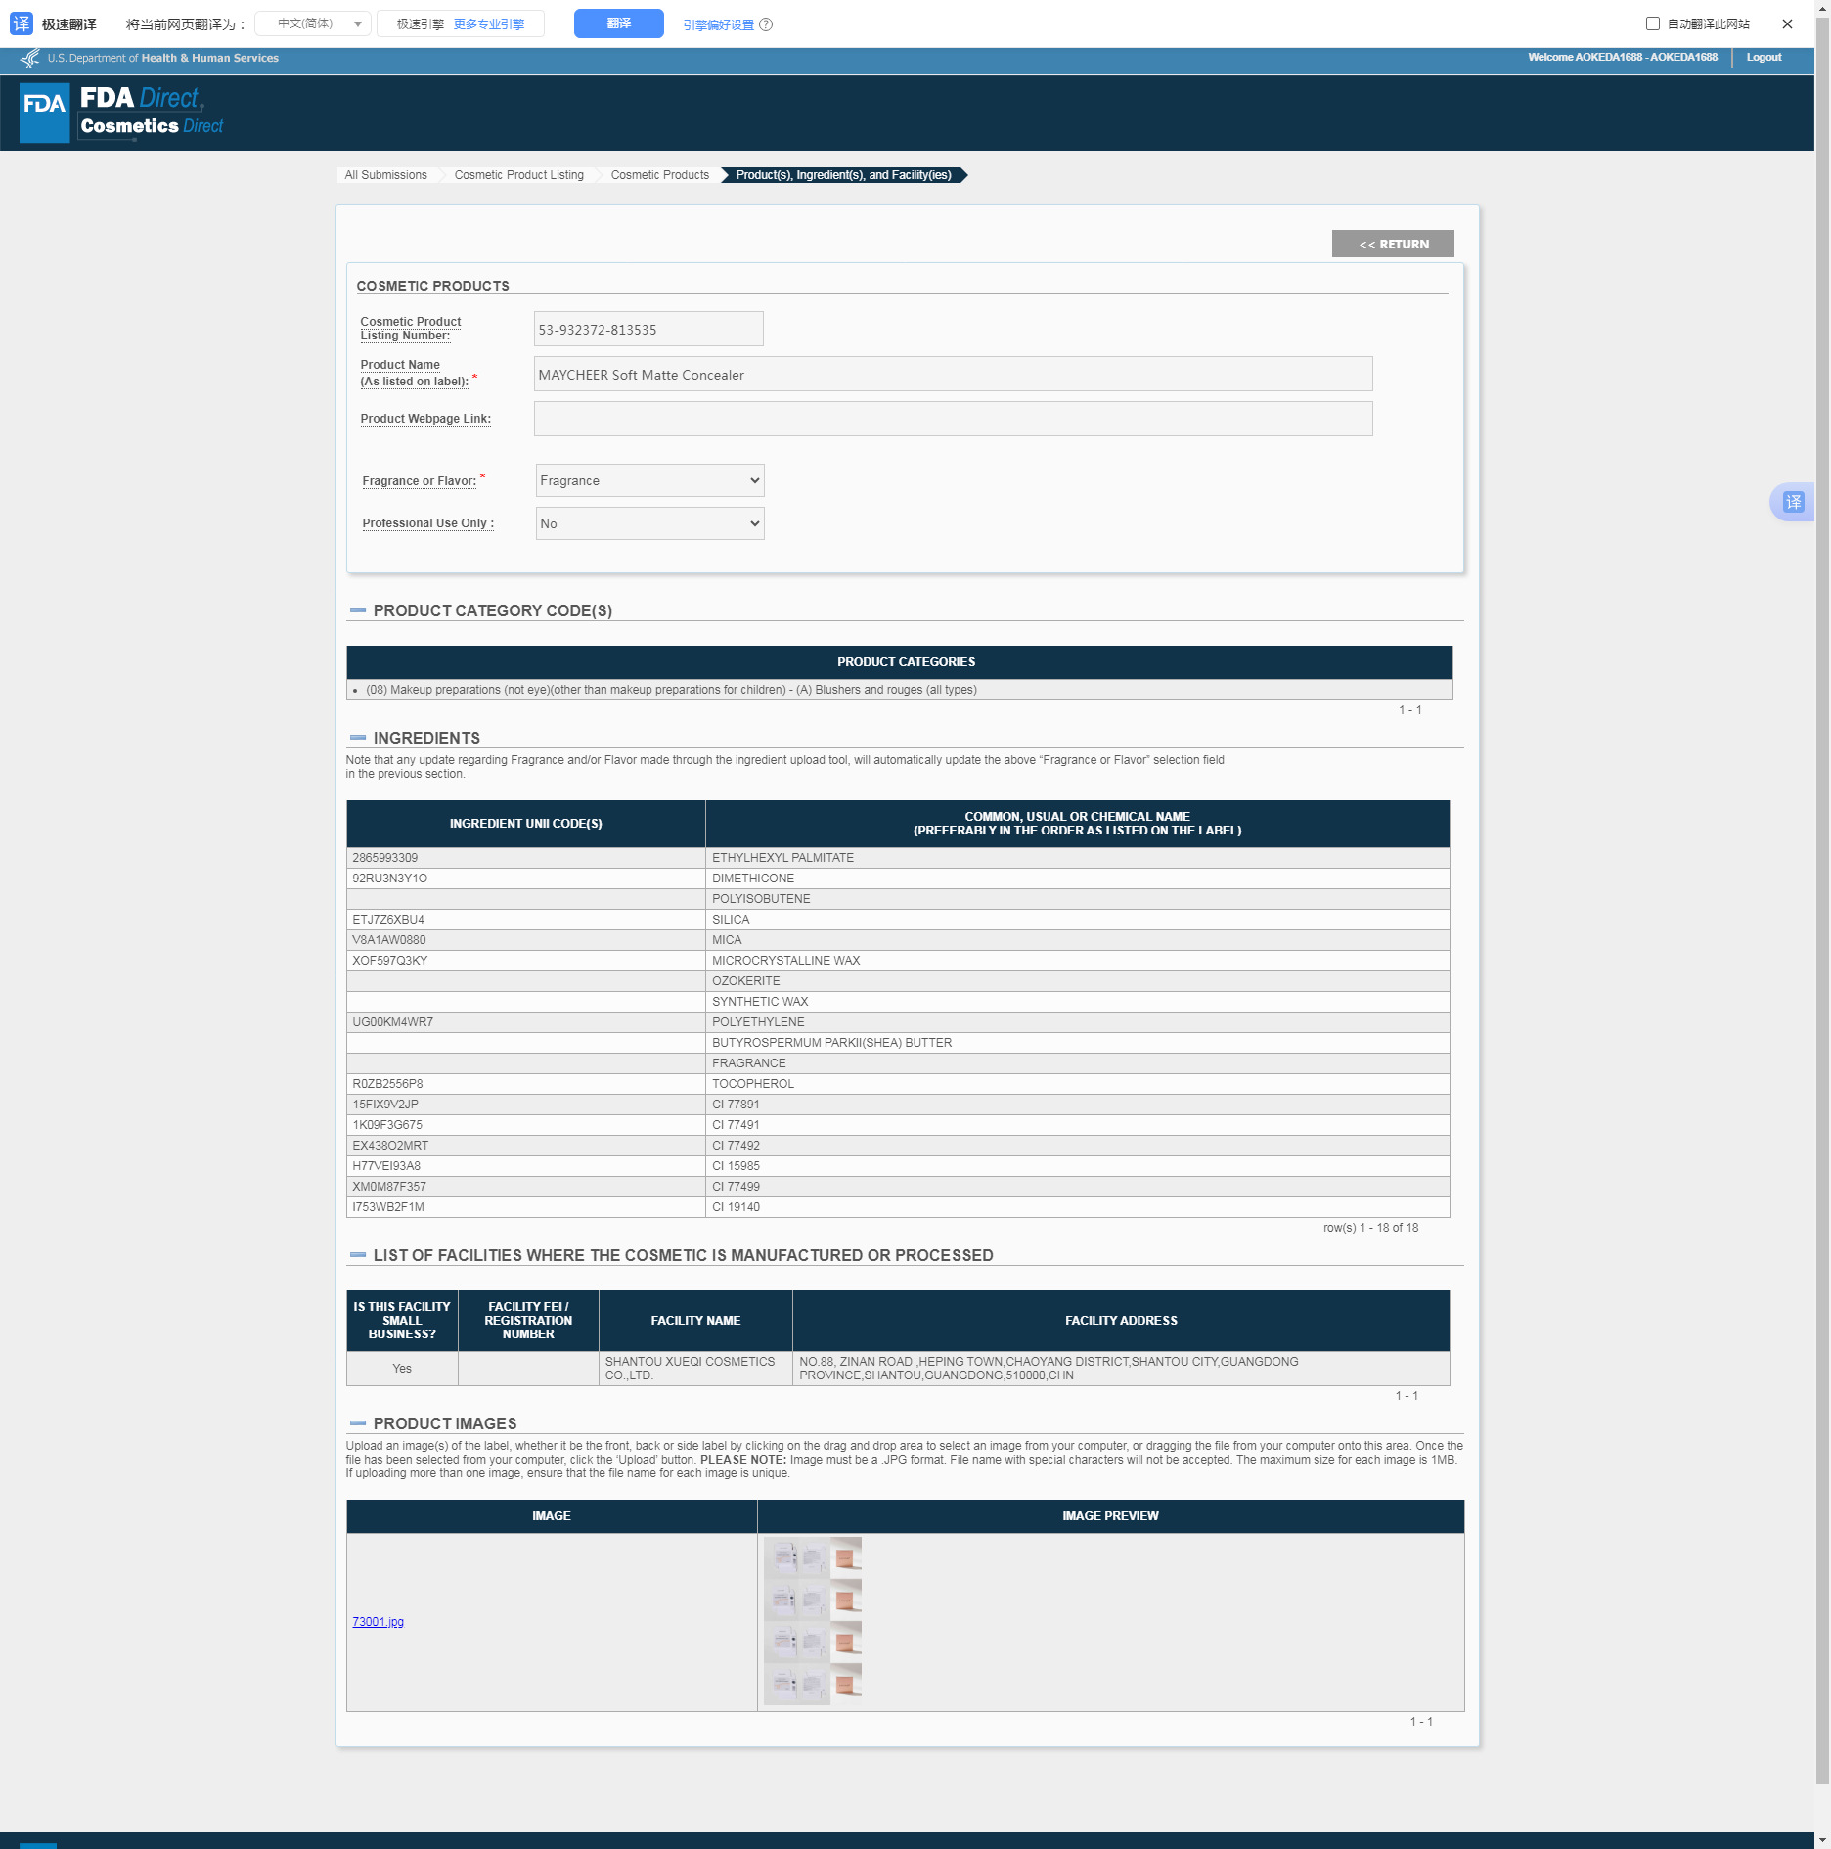This screenshot has width=1831, height=1849.
Task: Click the Cosmetic Product Listing Number field
Action: click(648, 329)
